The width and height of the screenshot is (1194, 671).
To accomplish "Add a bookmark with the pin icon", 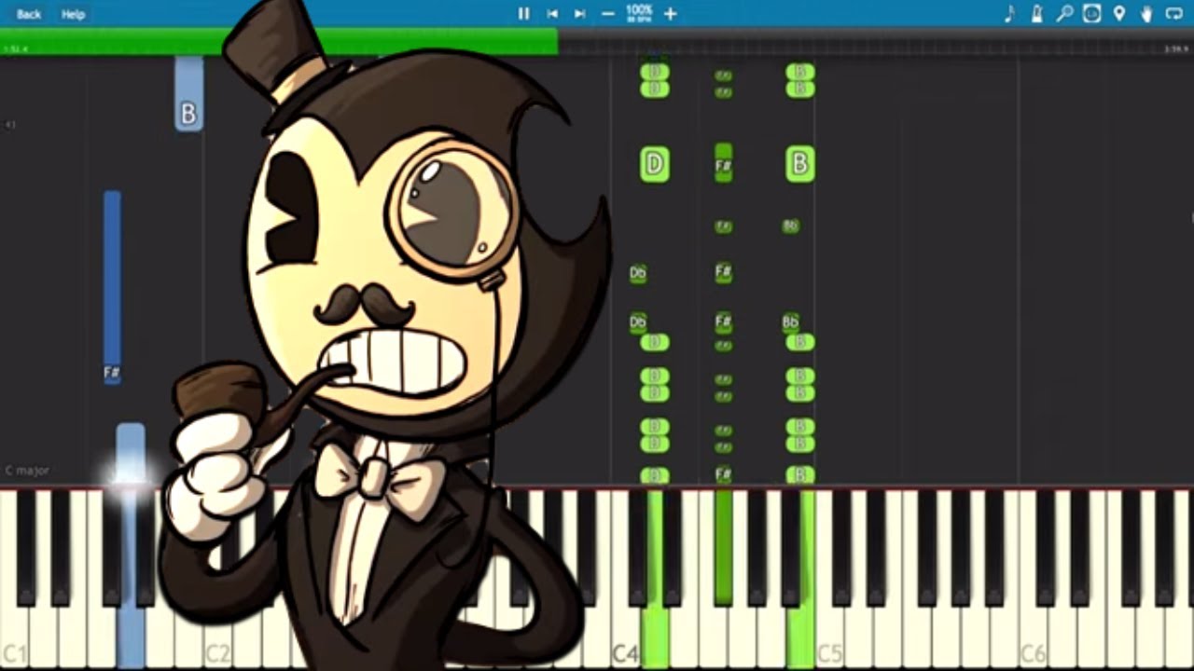I will tap(1119, 13).
